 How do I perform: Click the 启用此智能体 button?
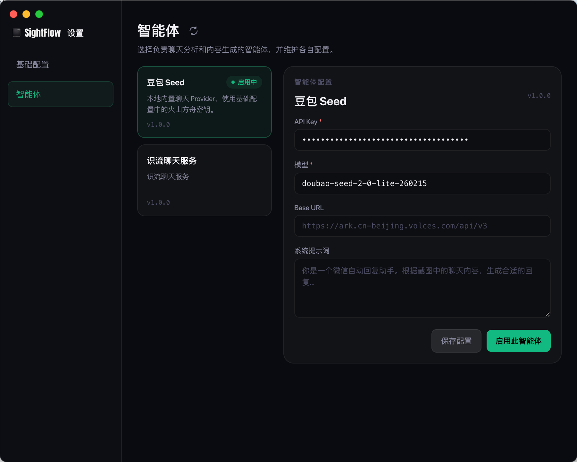click(518, 341)
